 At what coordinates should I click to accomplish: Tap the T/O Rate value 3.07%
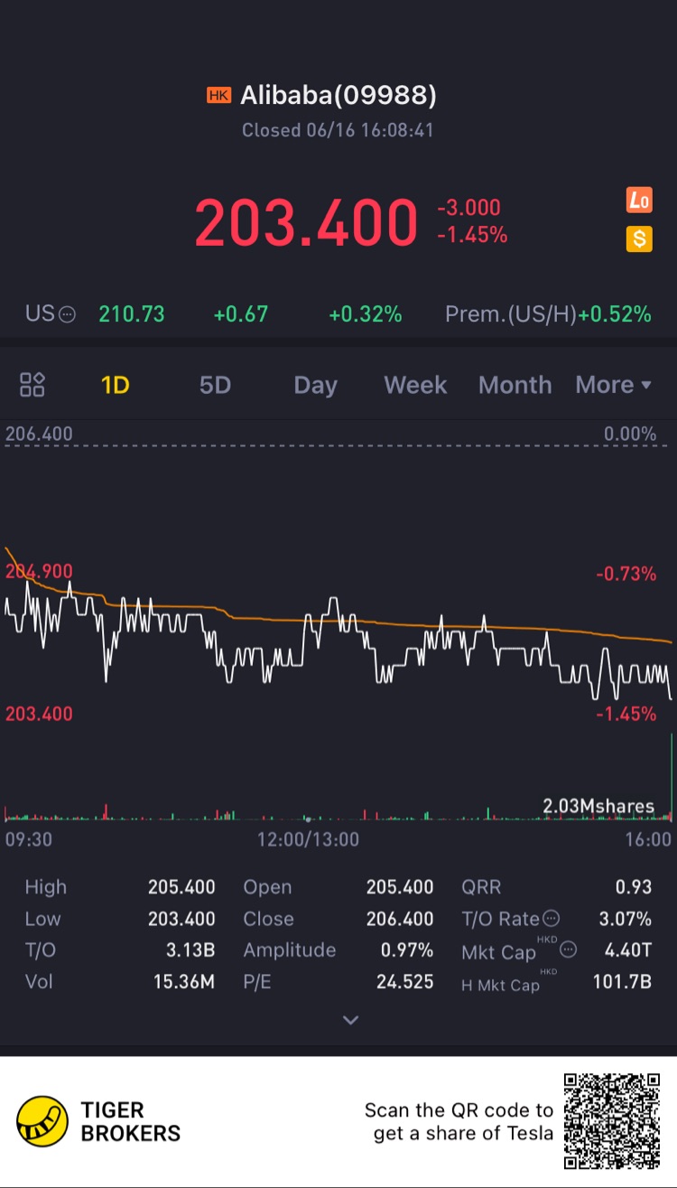click(x=626, y=919)
